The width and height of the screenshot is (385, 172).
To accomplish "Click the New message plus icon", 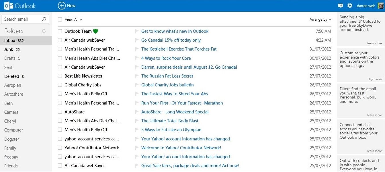I will coord(62,5).
